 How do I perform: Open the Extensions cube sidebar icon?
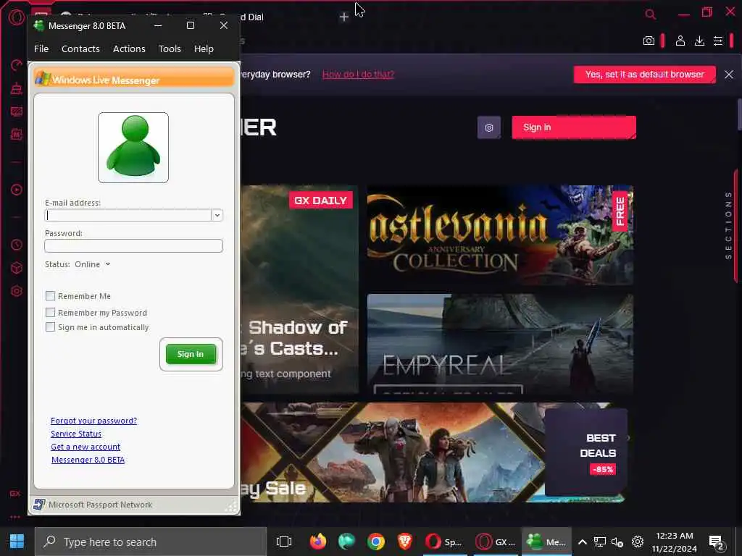pos(17,268)
